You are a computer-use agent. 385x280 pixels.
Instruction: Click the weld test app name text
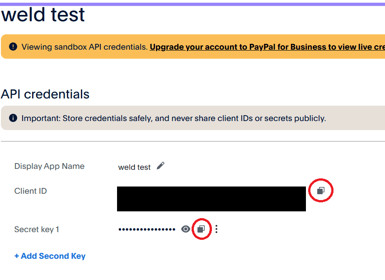pyautogui.click(x=134, y=167)
